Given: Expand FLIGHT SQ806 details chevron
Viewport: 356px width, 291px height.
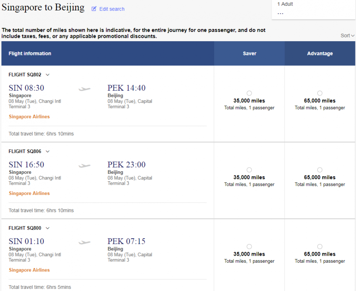Looking at the screenshot, I should coord(47,151).
